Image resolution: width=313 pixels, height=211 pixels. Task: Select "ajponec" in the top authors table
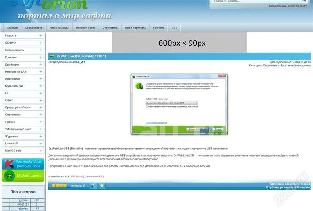tap(23, 209)
